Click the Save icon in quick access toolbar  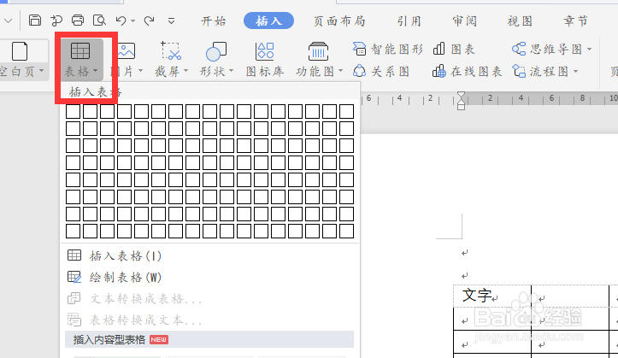coord(35,21)
